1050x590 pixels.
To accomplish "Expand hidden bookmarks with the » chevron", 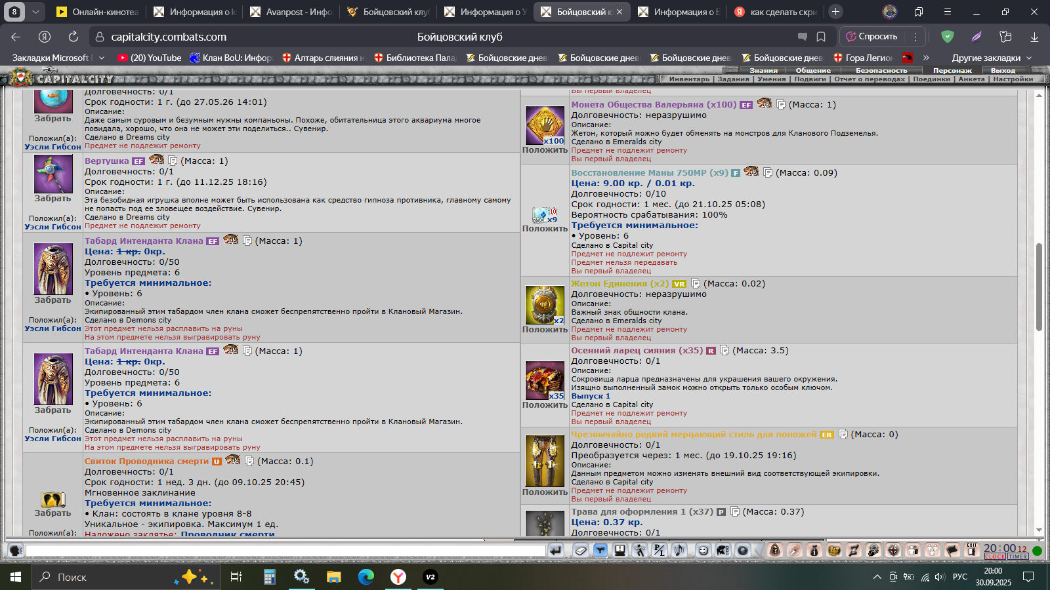I will click(x=926, y=58).
